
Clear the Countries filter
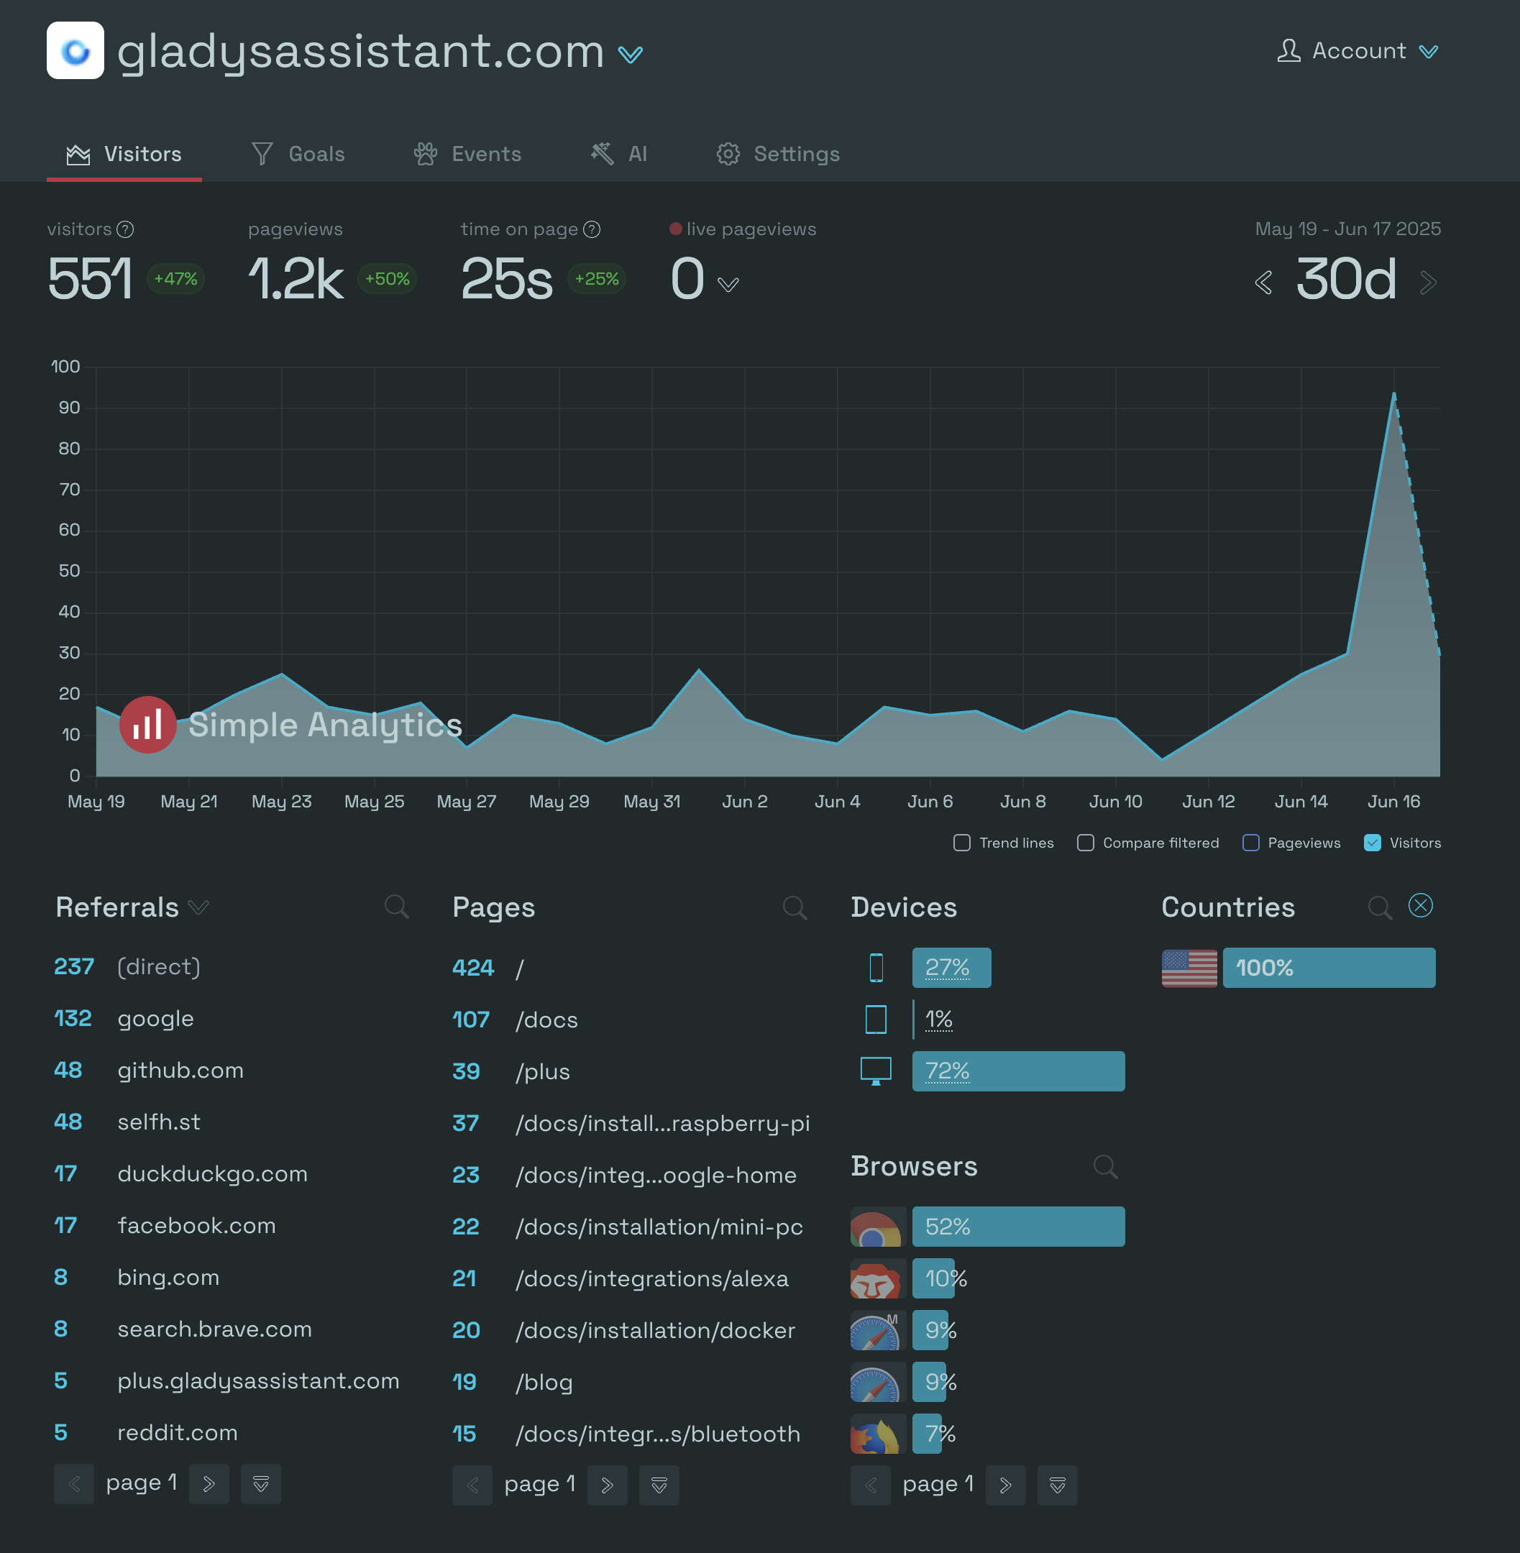point(1421,905)
